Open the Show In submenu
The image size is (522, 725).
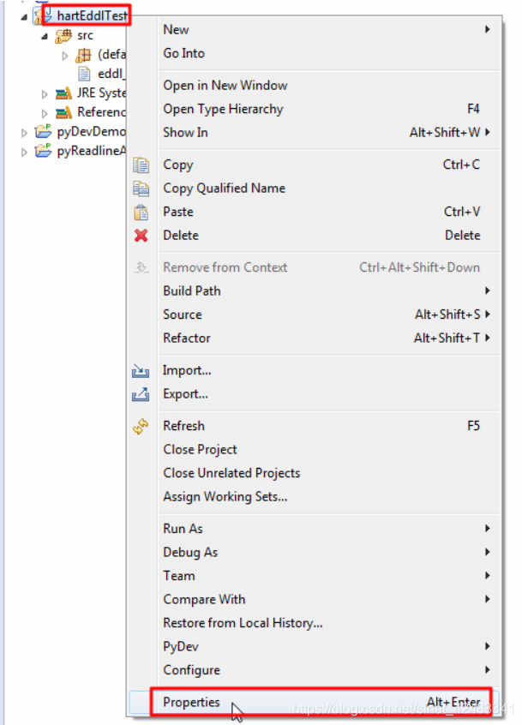(329, 133)
